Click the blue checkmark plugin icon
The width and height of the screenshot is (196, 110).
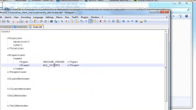point(145,21)
